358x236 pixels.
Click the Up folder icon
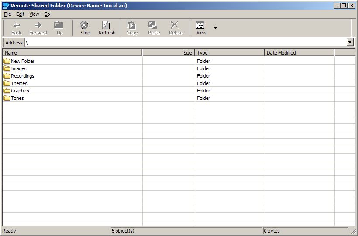click(x=59, y=25)
